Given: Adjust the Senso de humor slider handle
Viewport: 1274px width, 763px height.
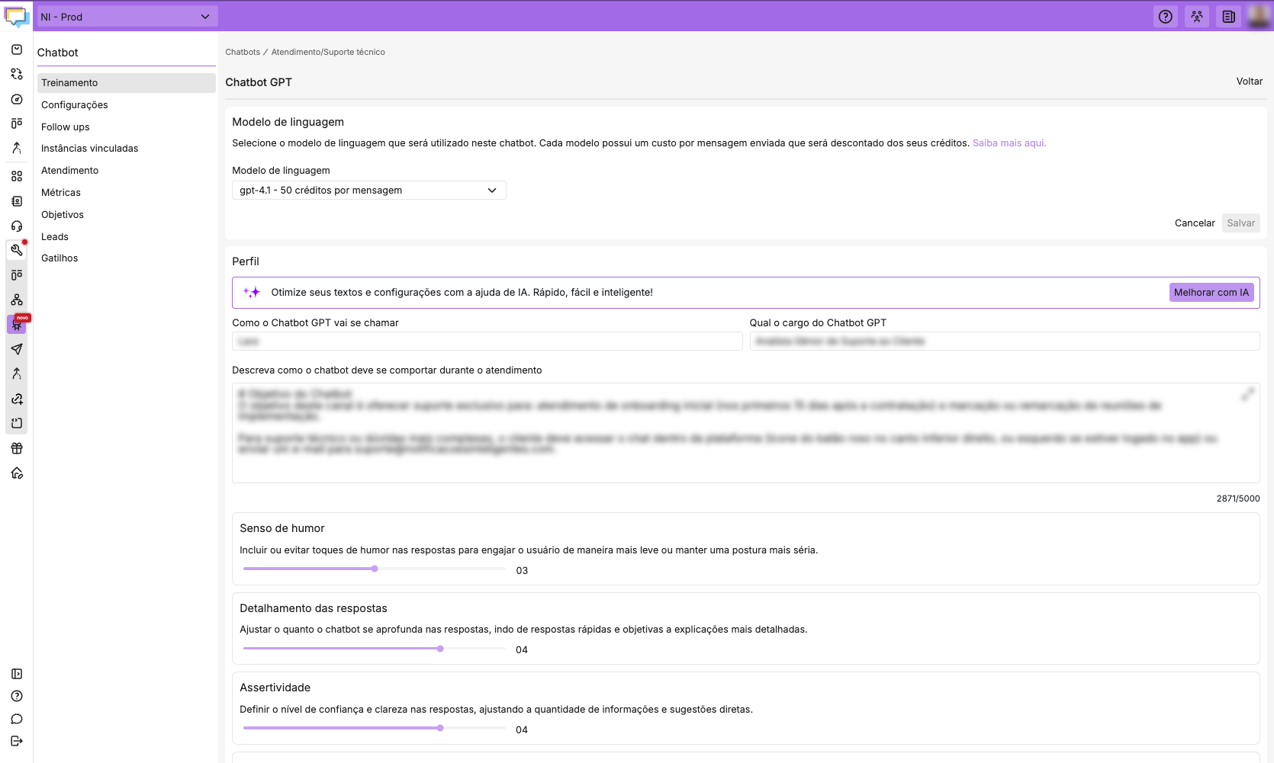Looking at the screenshot, I should coord(375,569).
